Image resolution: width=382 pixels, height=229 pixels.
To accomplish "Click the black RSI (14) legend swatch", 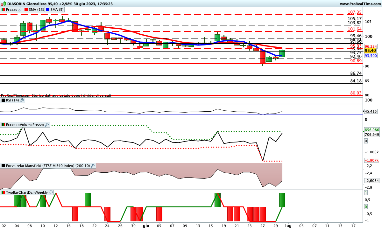I will tap(4, 100).
